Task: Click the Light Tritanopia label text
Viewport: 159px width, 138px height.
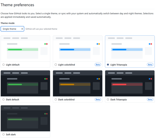Action: coord(119,65)
